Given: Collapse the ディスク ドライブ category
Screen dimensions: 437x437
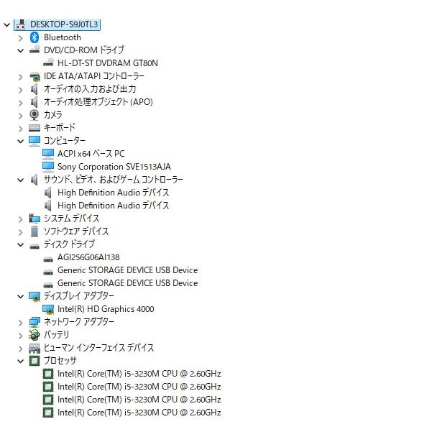Looking at the screenshot, I should [x=20, y=245].
